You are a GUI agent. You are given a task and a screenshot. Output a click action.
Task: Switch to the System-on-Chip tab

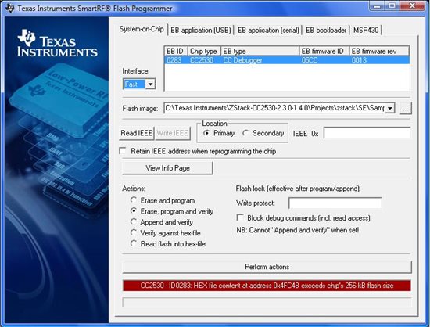pyautogui.click(x=142, y=30)
